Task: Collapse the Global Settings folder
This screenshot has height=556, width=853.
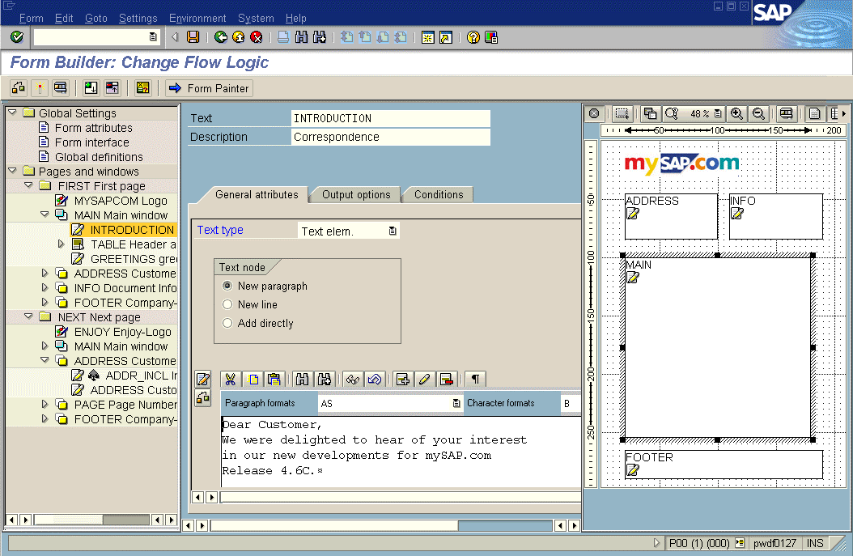Action: click(x=12, y=113)
